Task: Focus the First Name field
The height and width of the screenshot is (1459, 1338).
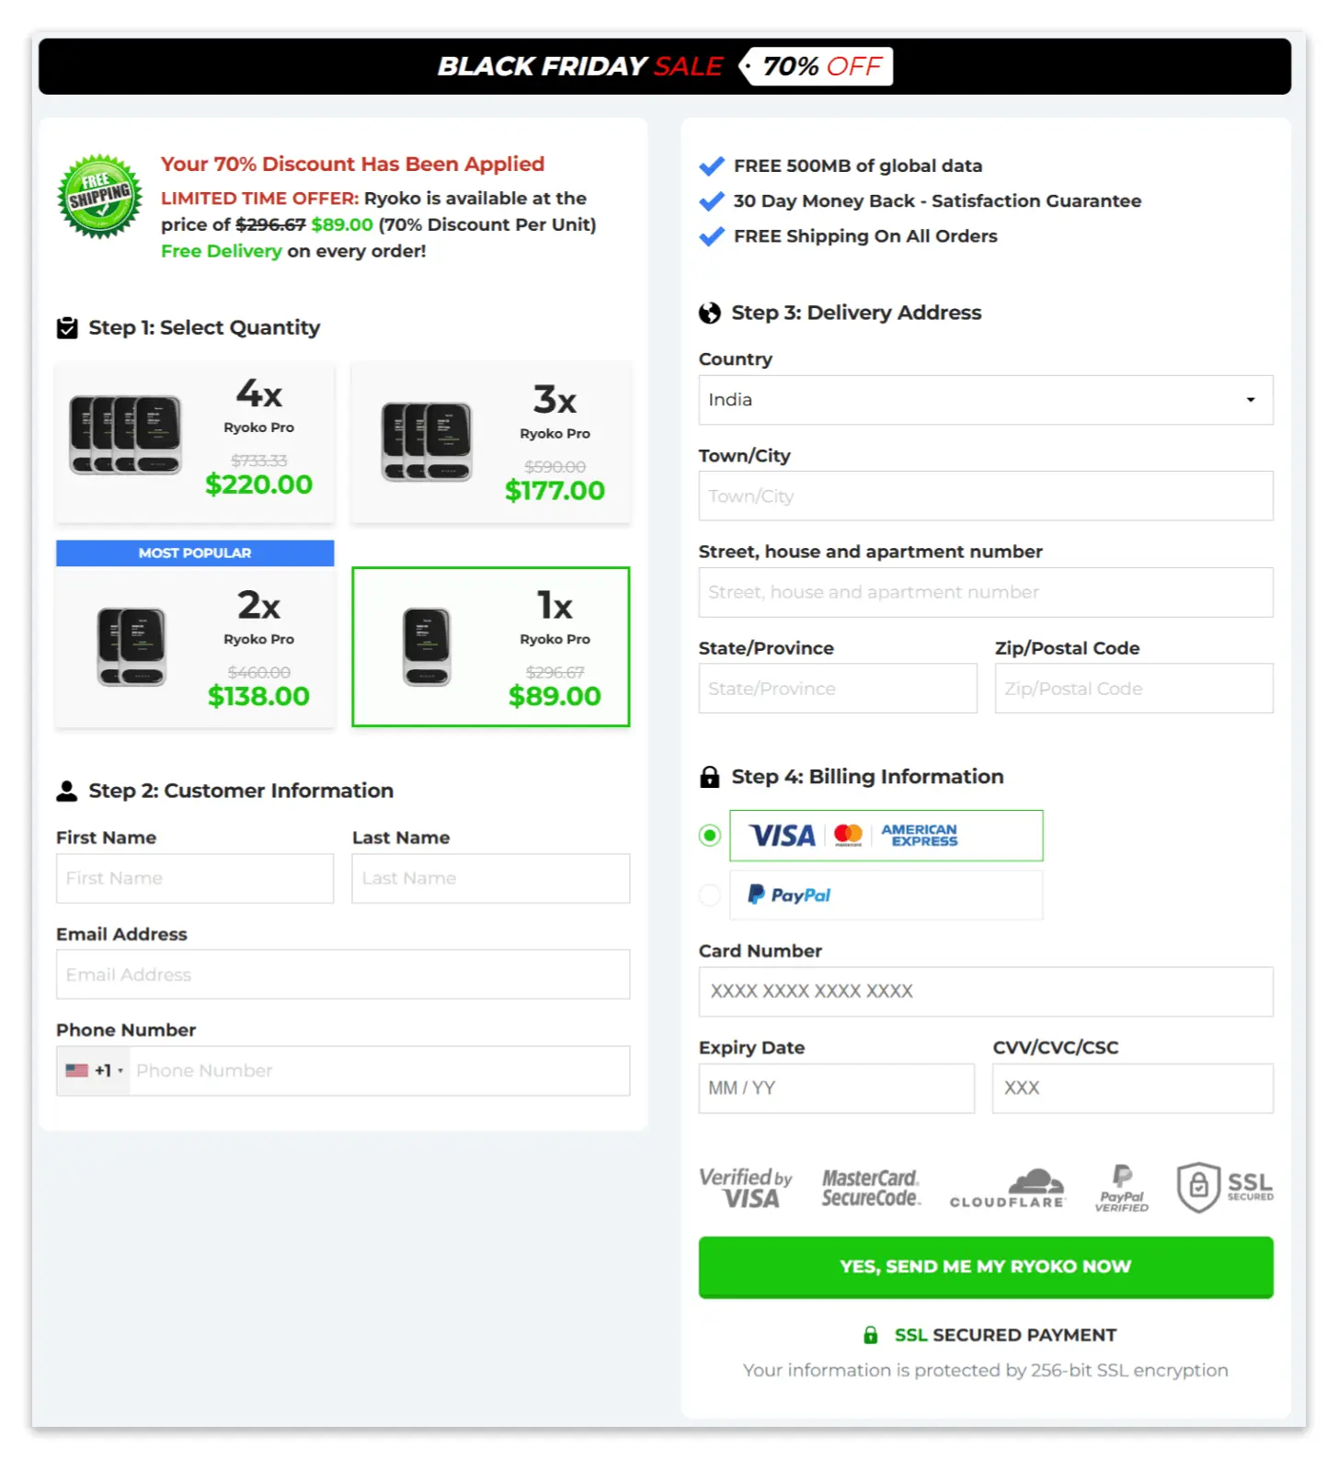Action: [x=195, y=878]
